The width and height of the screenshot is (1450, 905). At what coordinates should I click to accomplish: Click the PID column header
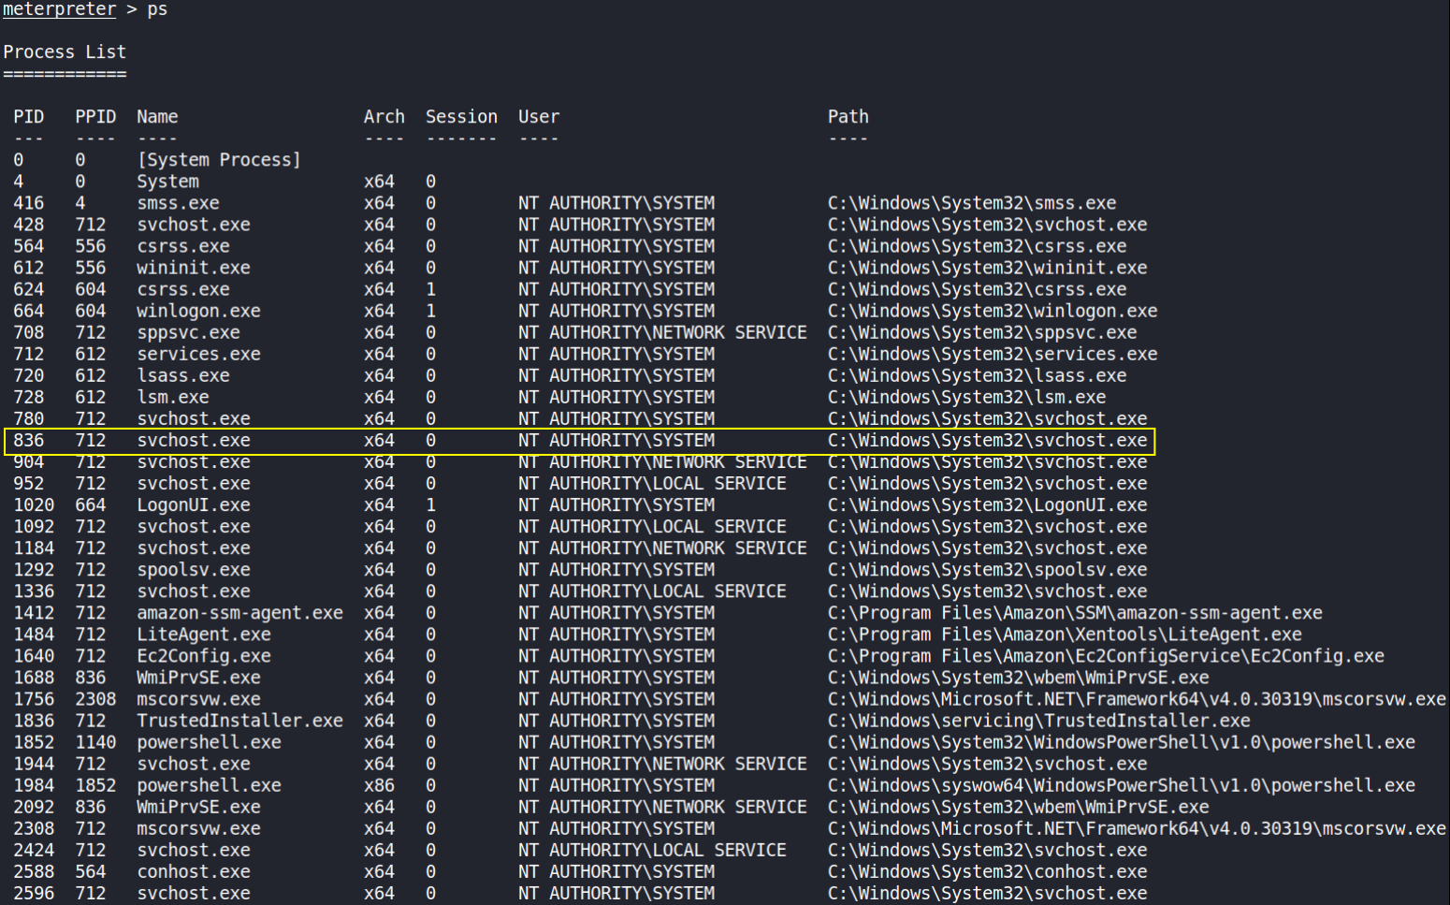28,117
